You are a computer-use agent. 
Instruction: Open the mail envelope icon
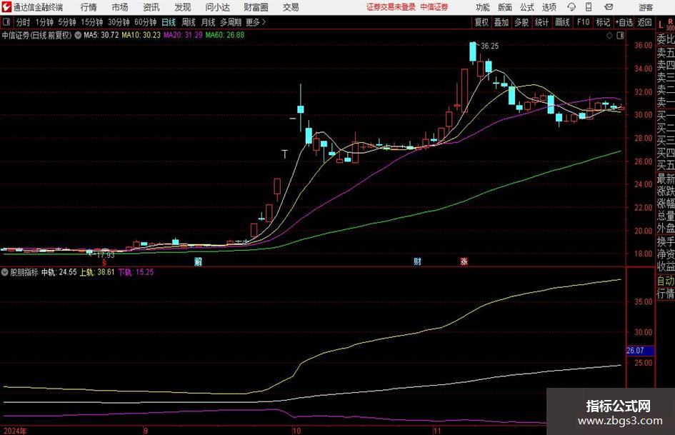click(x=609, y=7)
